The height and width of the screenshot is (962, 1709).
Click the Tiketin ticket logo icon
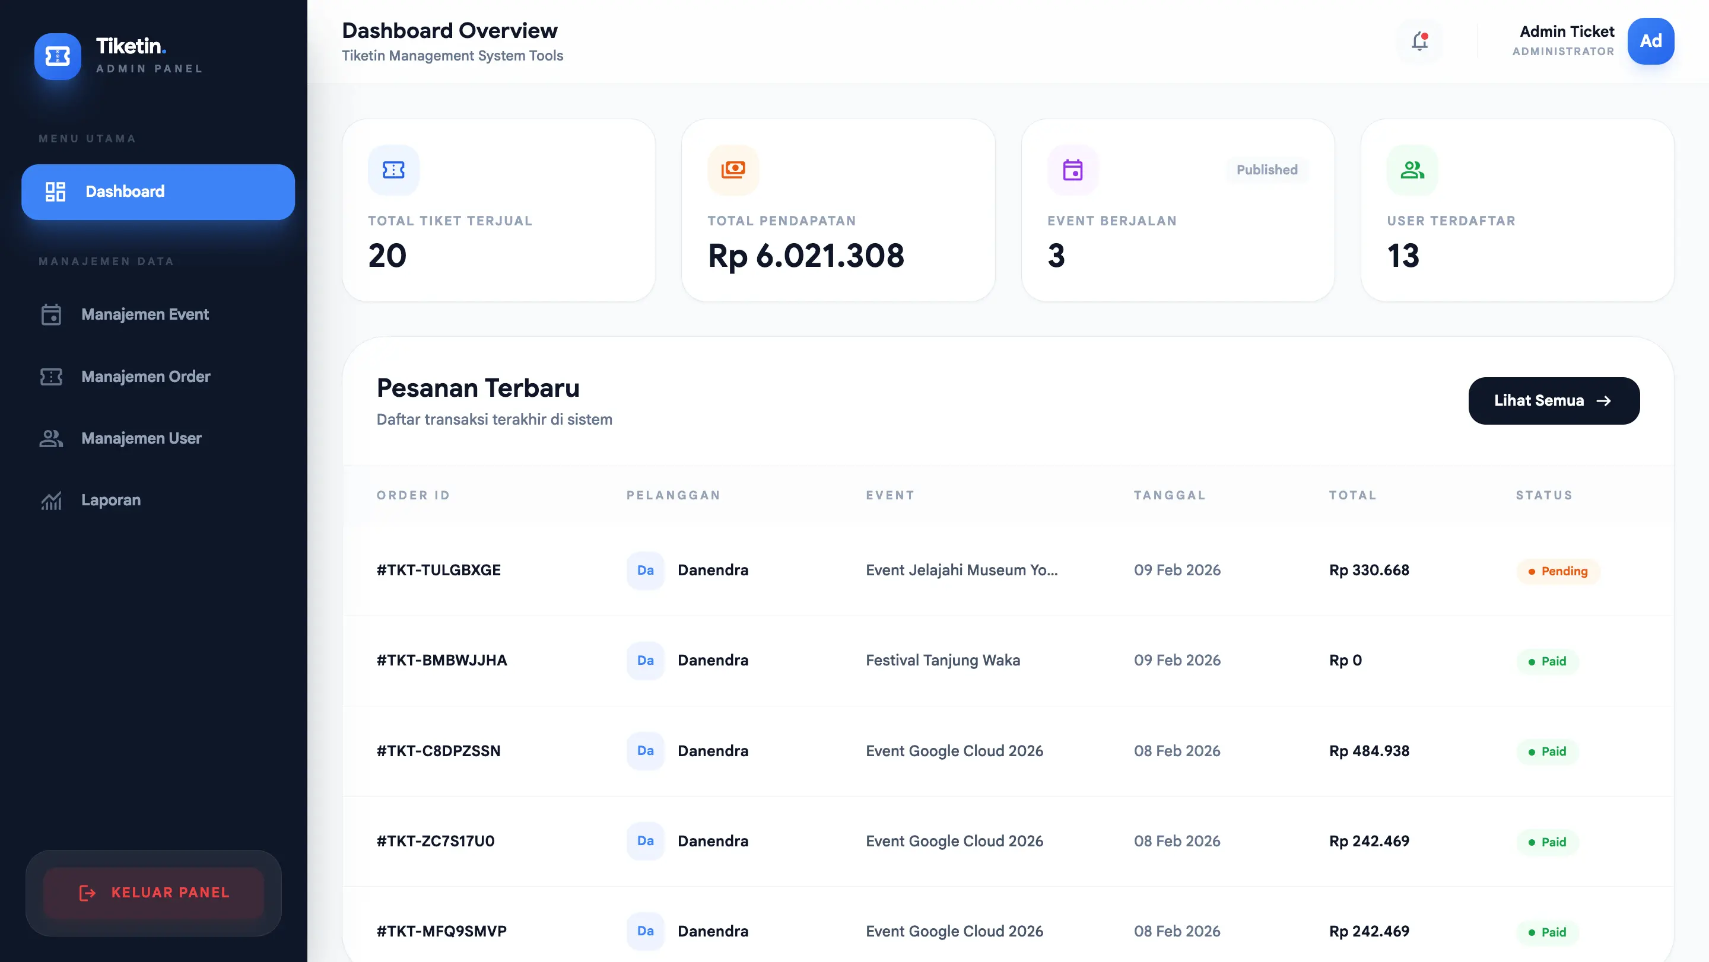[58, 56]
